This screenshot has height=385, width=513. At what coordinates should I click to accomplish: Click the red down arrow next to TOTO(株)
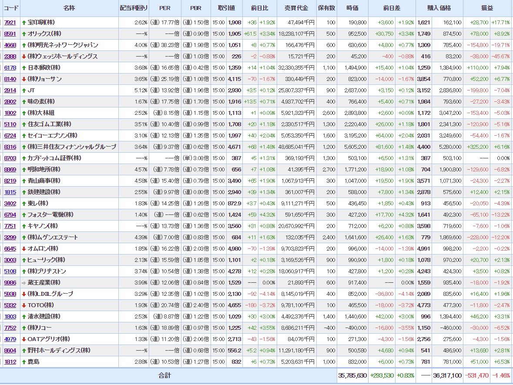click(x=24, y=305)
